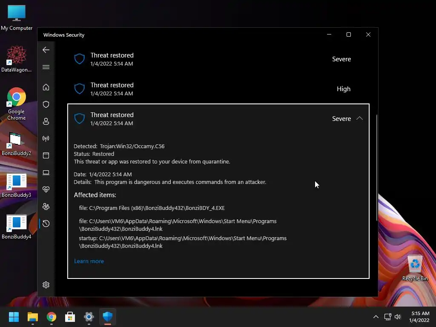Open the clock showing 5:15 AM
436x327 pixels.
419,317
